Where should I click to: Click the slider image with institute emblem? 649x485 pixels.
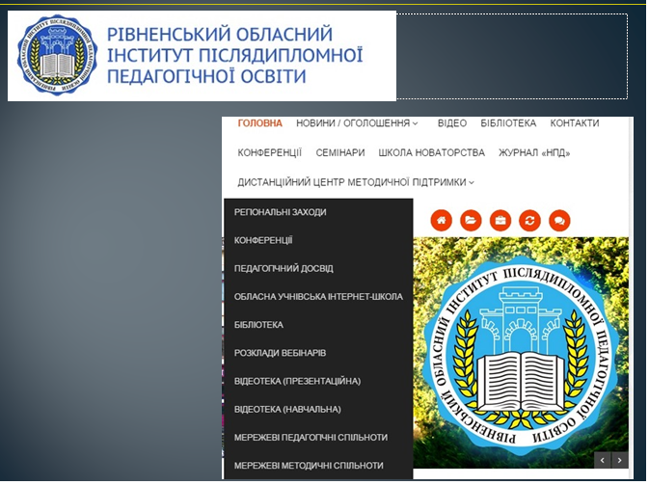521,353
